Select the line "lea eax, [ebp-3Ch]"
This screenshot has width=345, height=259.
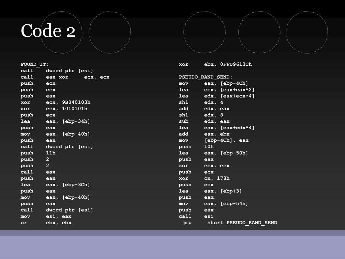pyautogui.click(x=55, y=185)
